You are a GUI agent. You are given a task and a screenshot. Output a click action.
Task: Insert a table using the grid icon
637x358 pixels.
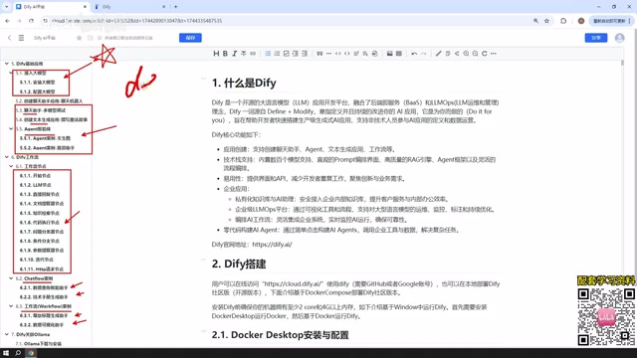[x=399, y=54]
